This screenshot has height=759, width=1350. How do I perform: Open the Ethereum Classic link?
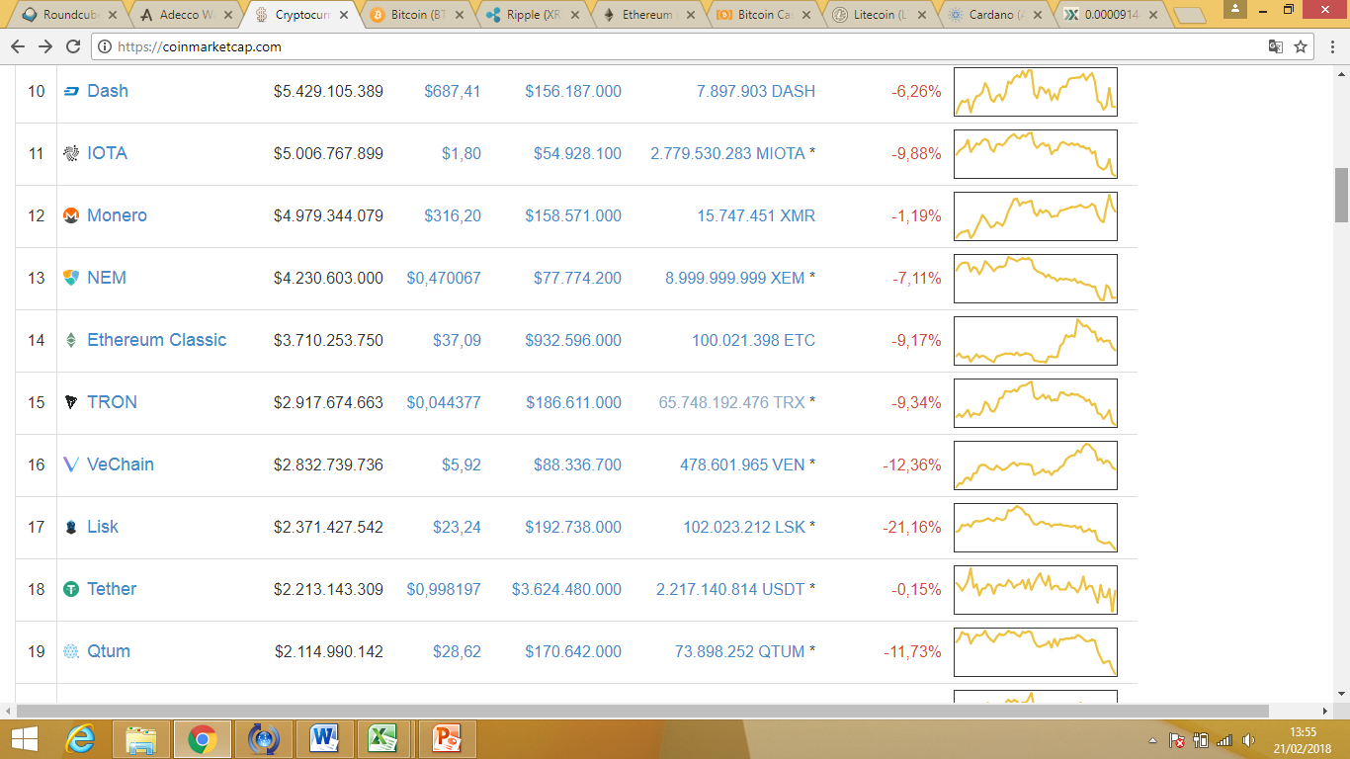pyautogui.click(x=157, y=340)
